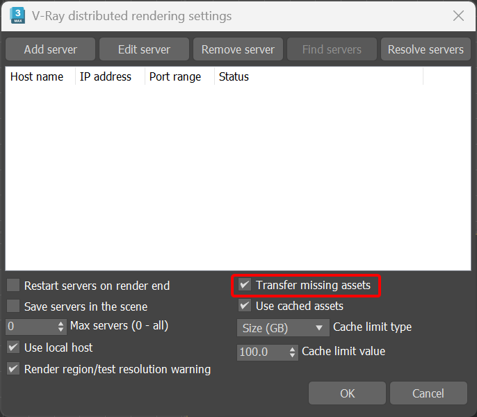
Task: Cancel the distributed rendering dialog
Action: [428, 393]
